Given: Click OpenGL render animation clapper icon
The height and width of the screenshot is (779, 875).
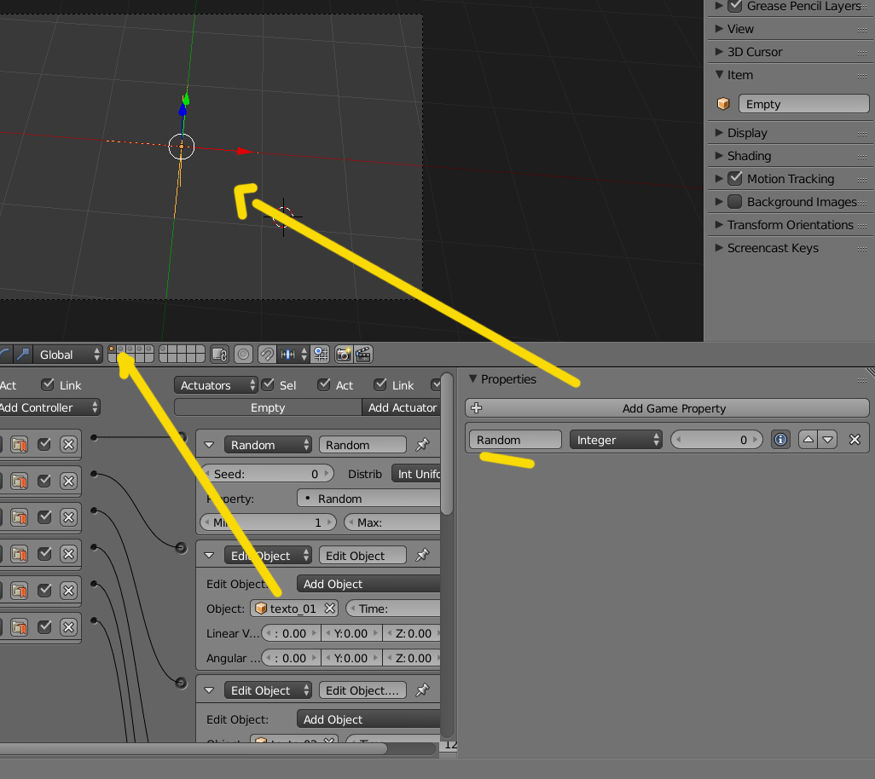Looking at the screenshot, I should [x=364, y=355].
